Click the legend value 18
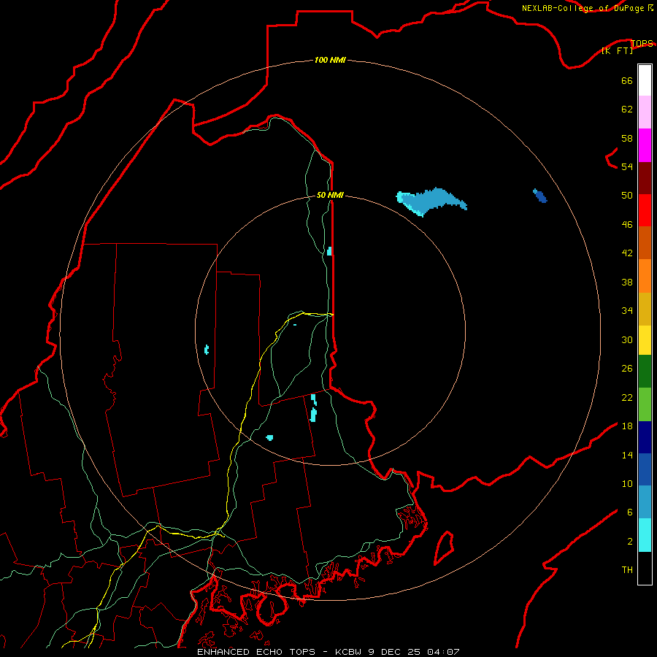The width and height of the screenshot is (657, 657). tap(627, 426)
